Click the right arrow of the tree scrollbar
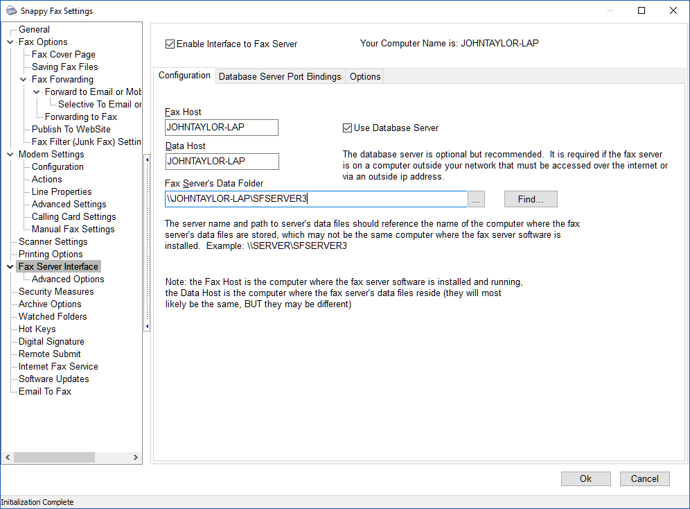The height and width of the screenshot is (509, 690). (136, 457)
